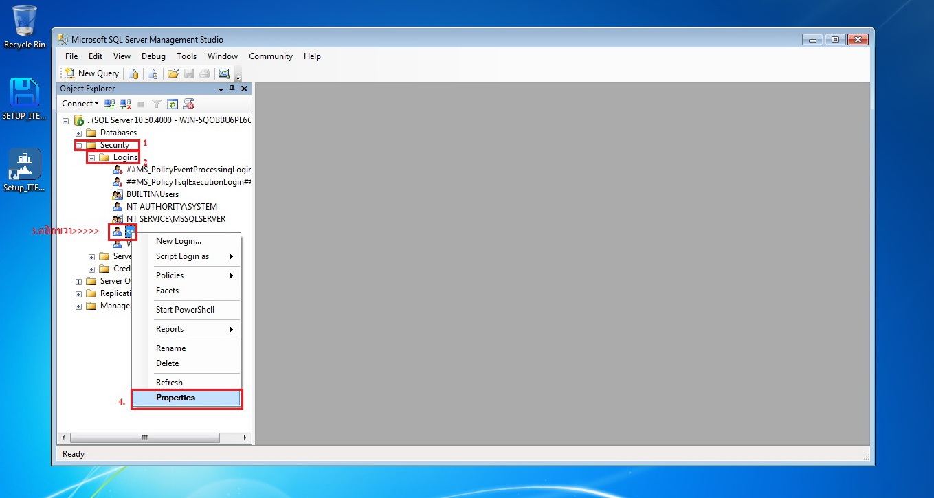The image size is (934, 498).
Task: Collapse the SQL Server root node
Action: pos(66,120)
